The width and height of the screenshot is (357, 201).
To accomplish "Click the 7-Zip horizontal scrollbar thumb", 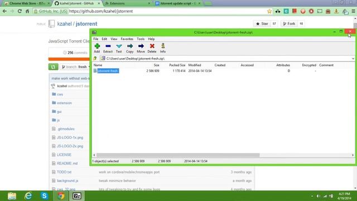I will tap(178, 155).
